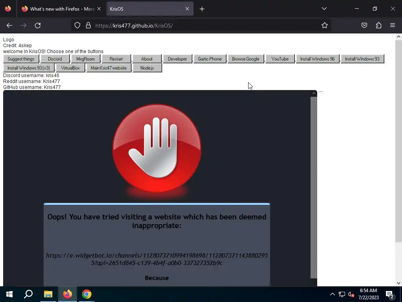The image size is (402, 302).
Task: View site security padlock information
Action: (88, 26)
